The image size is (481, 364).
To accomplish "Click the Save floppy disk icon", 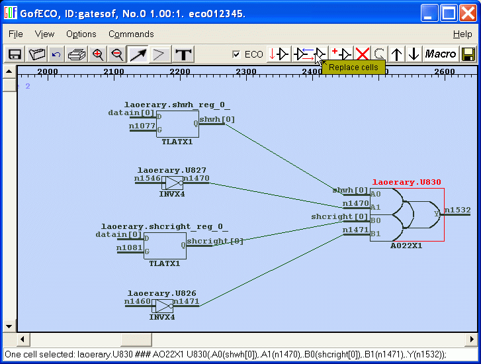I will click(15, 55).
